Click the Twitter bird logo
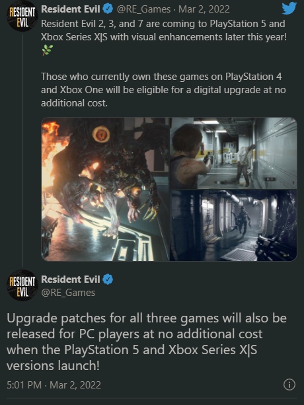Screen dimensions: 304x405 [289, 9]
